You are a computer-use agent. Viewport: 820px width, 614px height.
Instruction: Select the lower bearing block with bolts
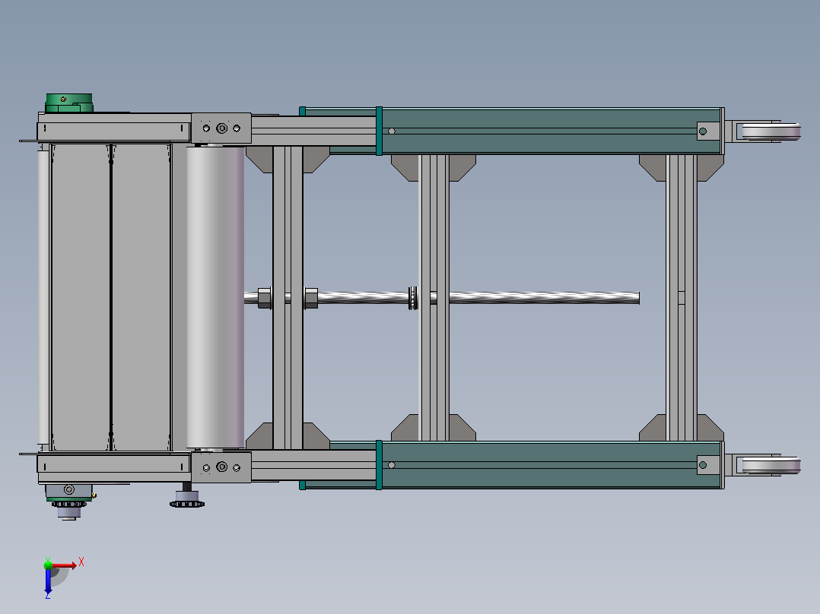[x=221, y=467]
